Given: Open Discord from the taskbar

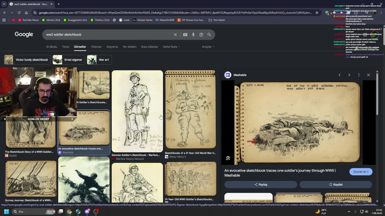Looking at the screenshot, I should click(x=87, y=211).
